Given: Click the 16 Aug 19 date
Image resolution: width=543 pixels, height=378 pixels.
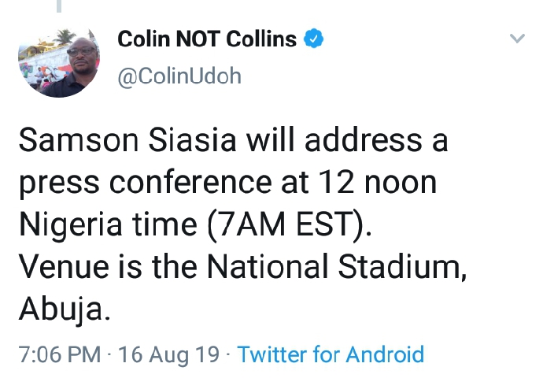Looking at the screenshot, I should click(x=168, y=355).
